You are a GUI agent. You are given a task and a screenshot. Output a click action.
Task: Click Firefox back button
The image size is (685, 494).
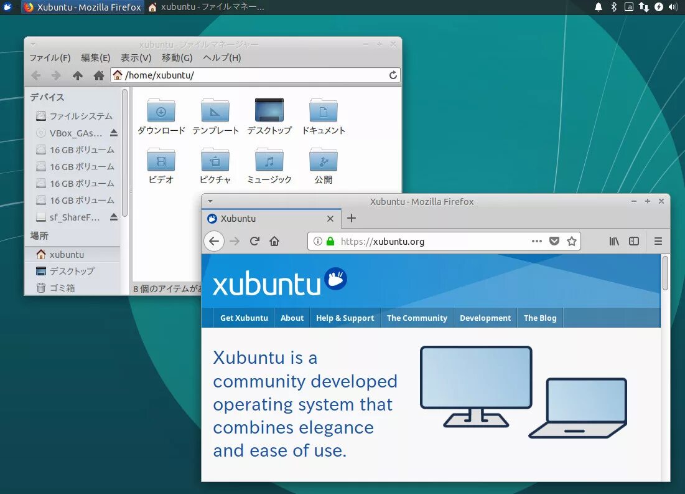pyautogui.click(x=214, y=241)
